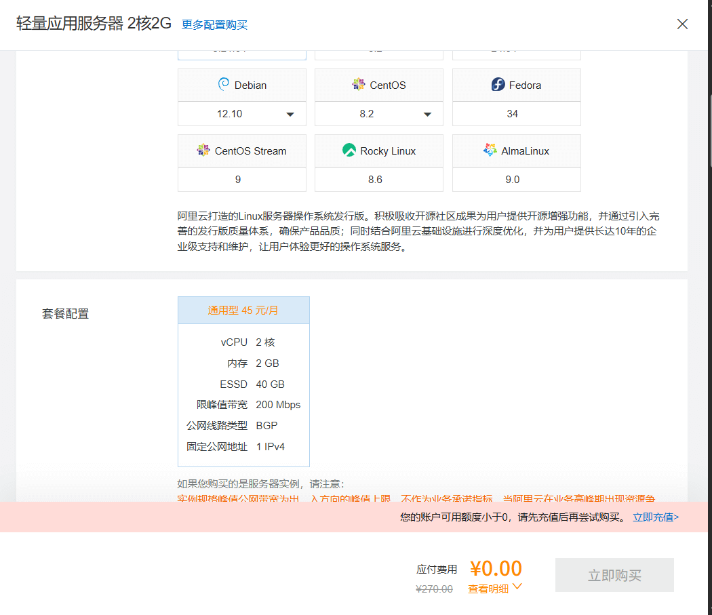This screenshot has width=712, height=615.
Task: Click the CentOS Stream logo icon
Action: (x=203, y=151)
